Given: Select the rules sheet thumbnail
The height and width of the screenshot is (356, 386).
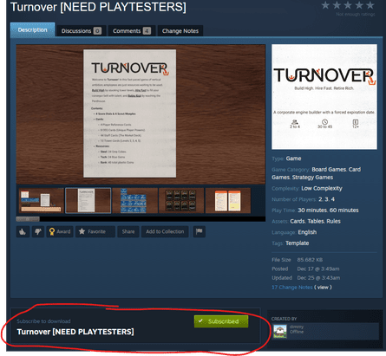Looking at the screenshot, I should click(88, 200).
